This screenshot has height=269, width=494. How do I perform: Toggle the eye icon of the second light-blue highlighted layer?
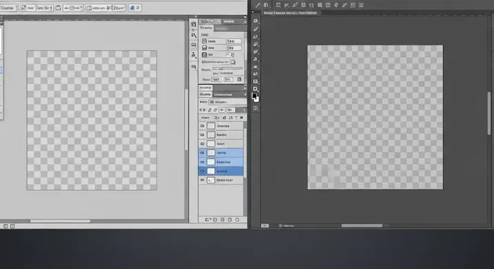[202, 162]
